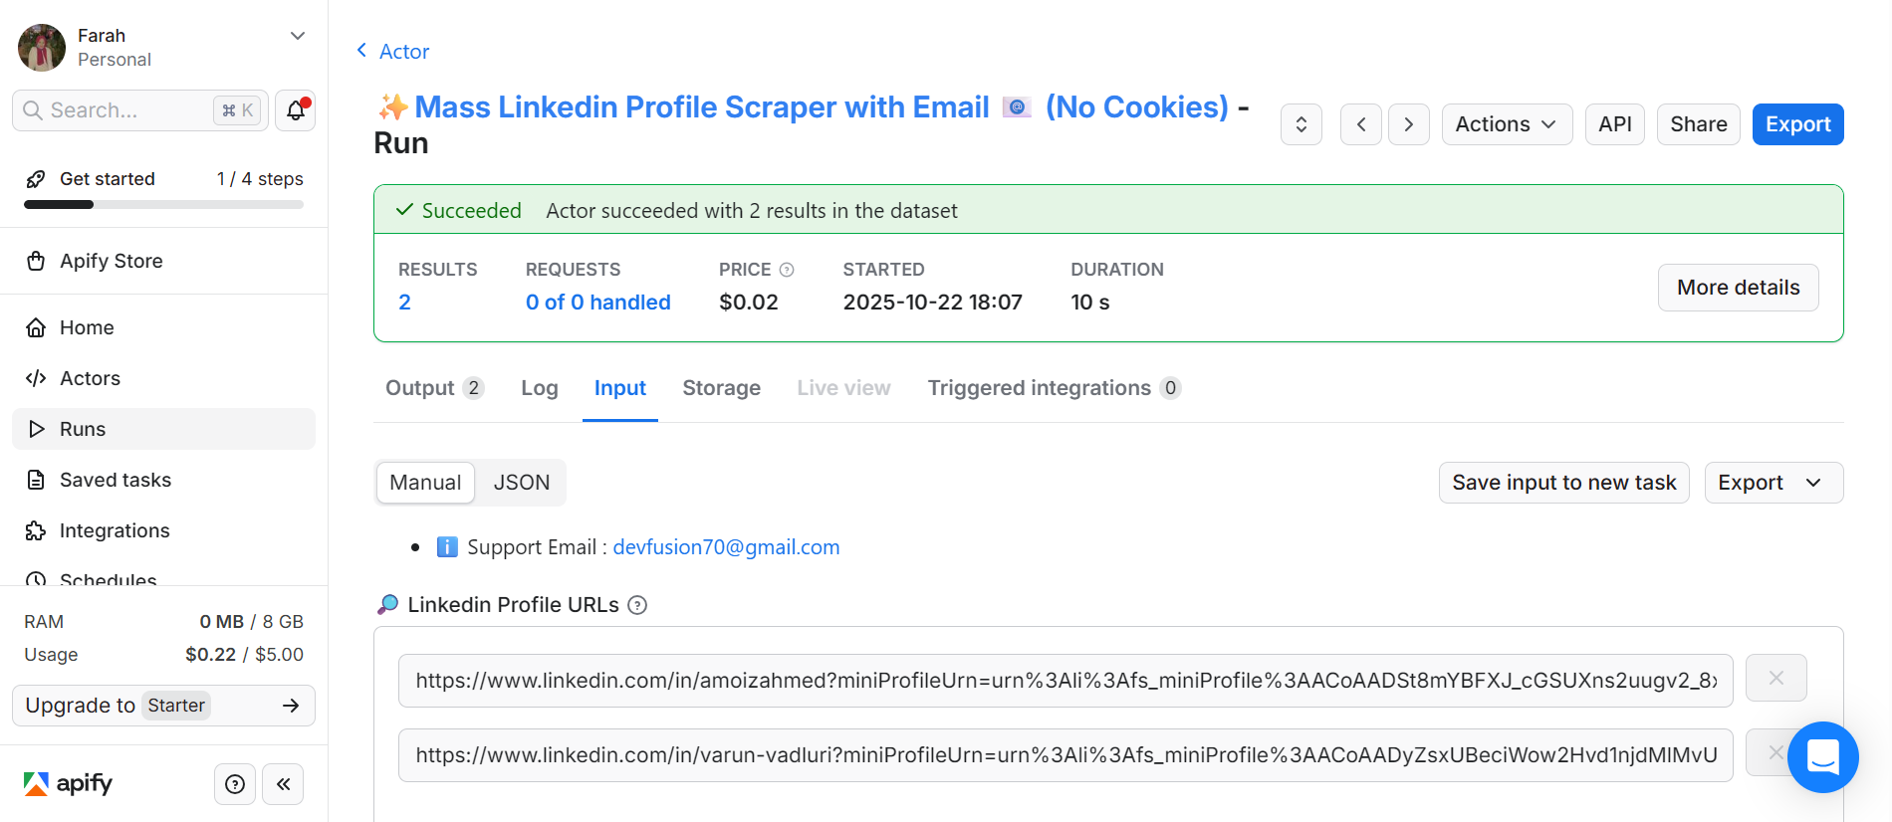Viewport: 1892px width, 822px height.
Task: Open the notifications bell
Action: coord(296,110)
